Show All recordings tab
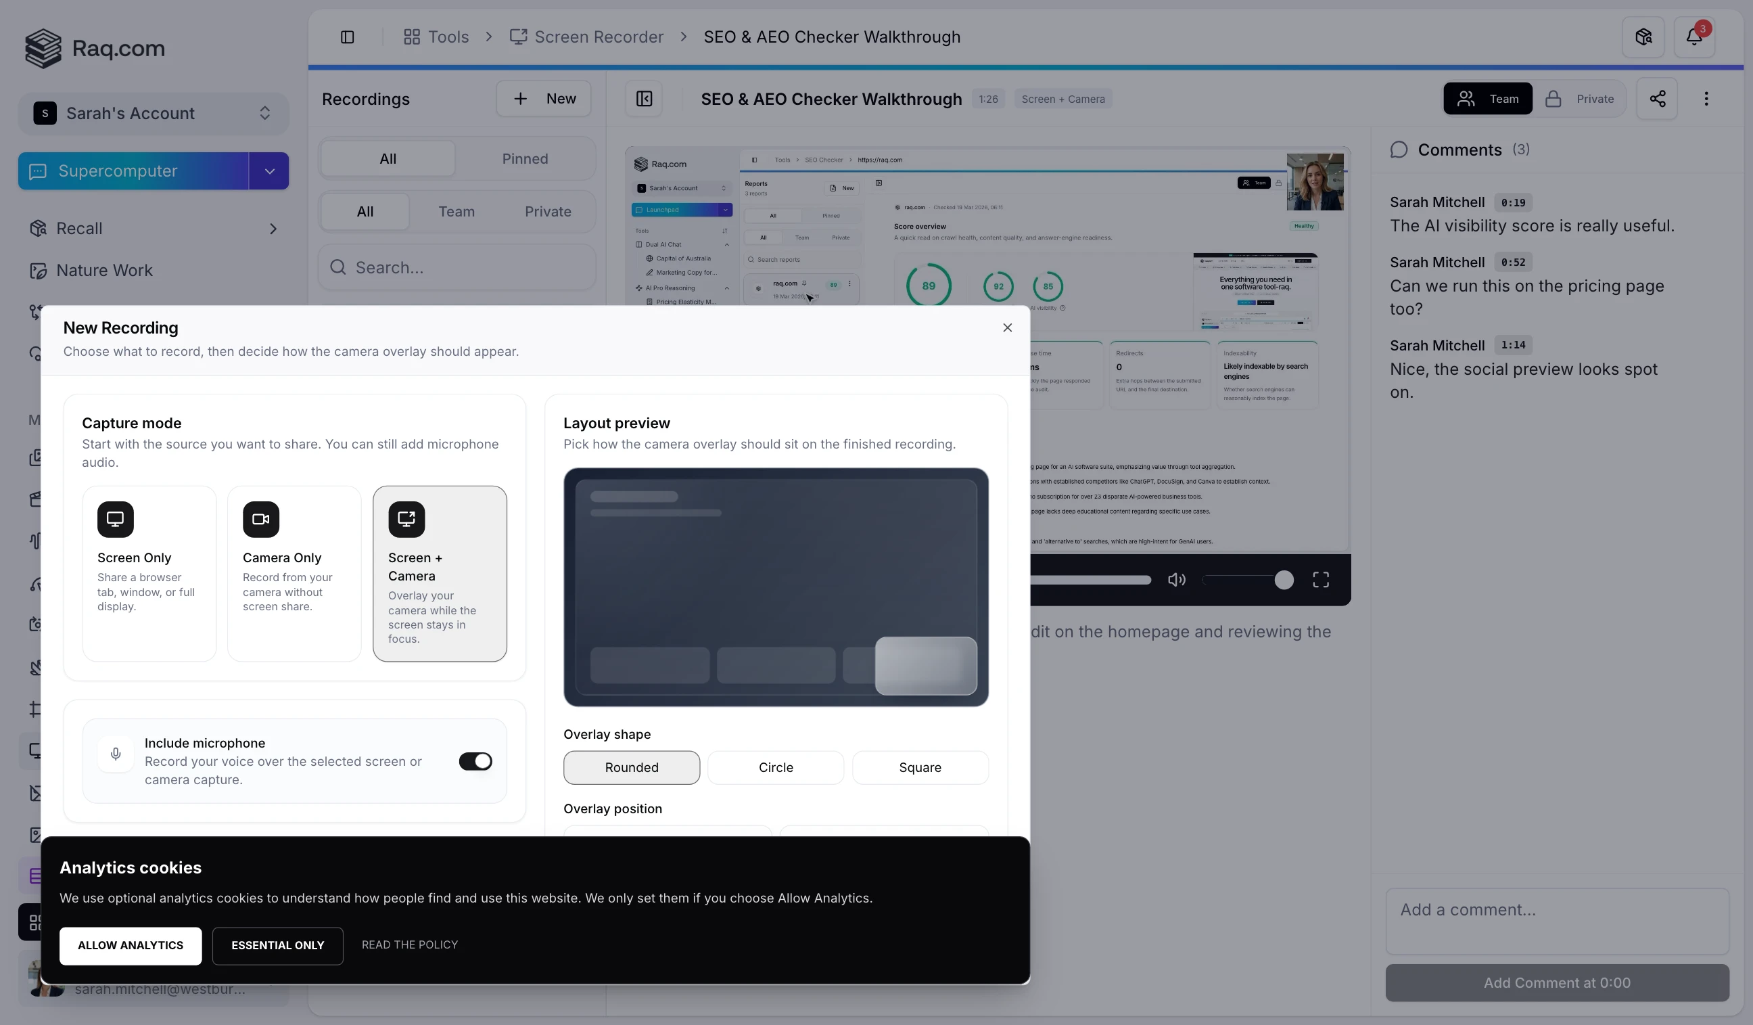The image size is (1753, 1025). pyautogui.click(x=388, y=159)
